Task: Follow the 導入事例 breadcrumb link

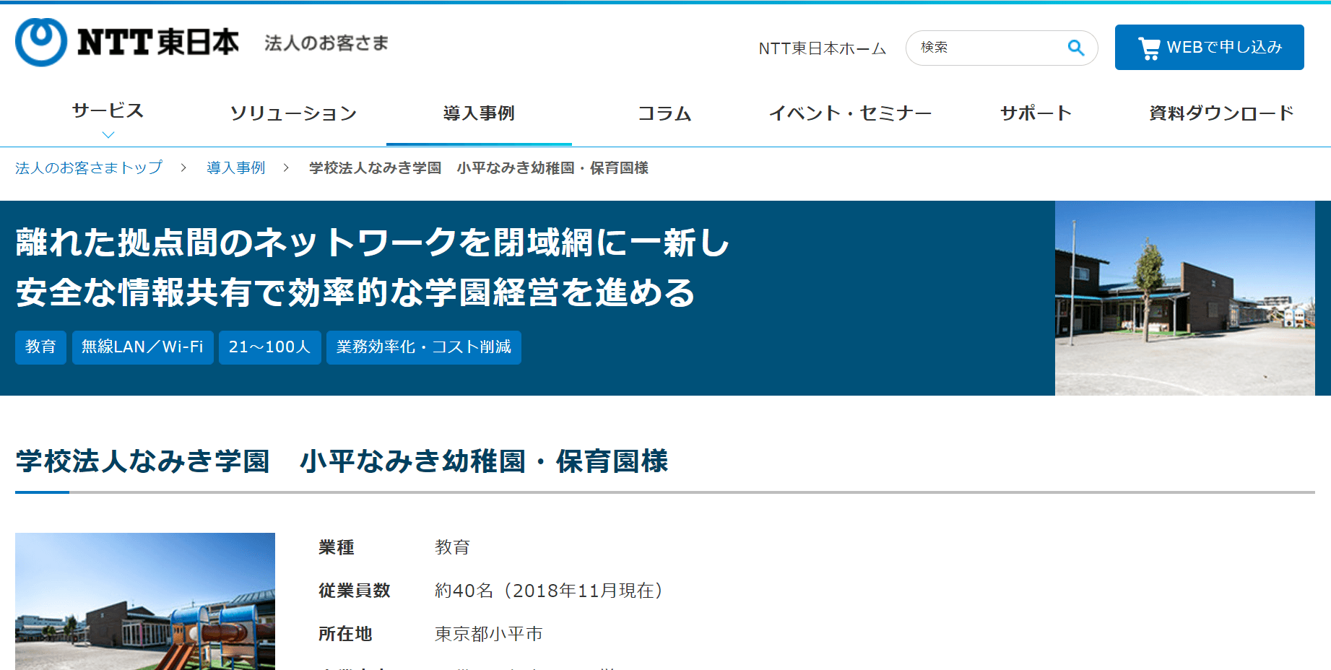Action: [x=235, y=167]
